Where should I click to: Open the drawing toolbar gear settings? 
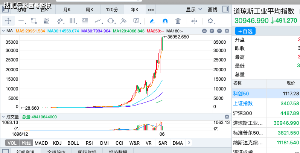(210, 21)
